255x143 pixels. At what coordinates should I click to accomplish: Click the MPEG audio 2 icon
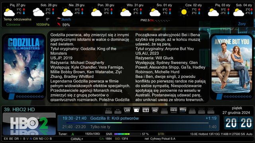pos(183,110)
